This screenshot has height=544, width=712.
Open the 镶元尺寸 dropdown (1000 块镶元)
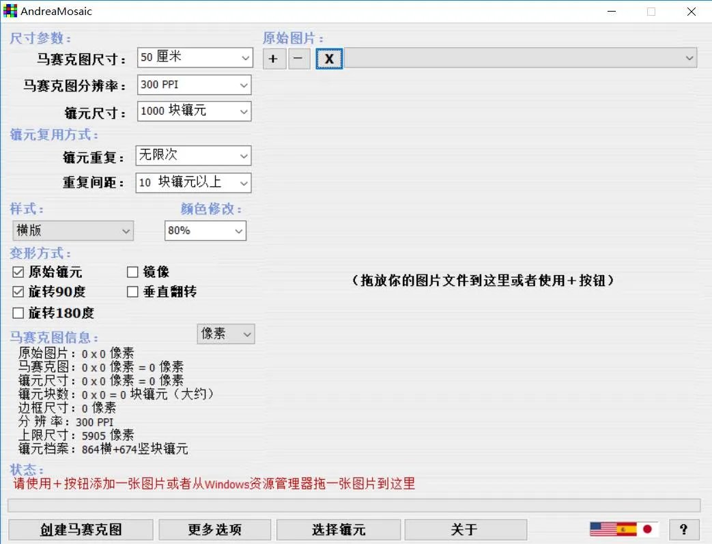tap(195, 111)
